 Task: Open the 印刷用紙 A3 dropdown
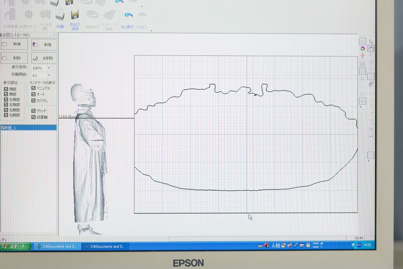pos(49,75)
